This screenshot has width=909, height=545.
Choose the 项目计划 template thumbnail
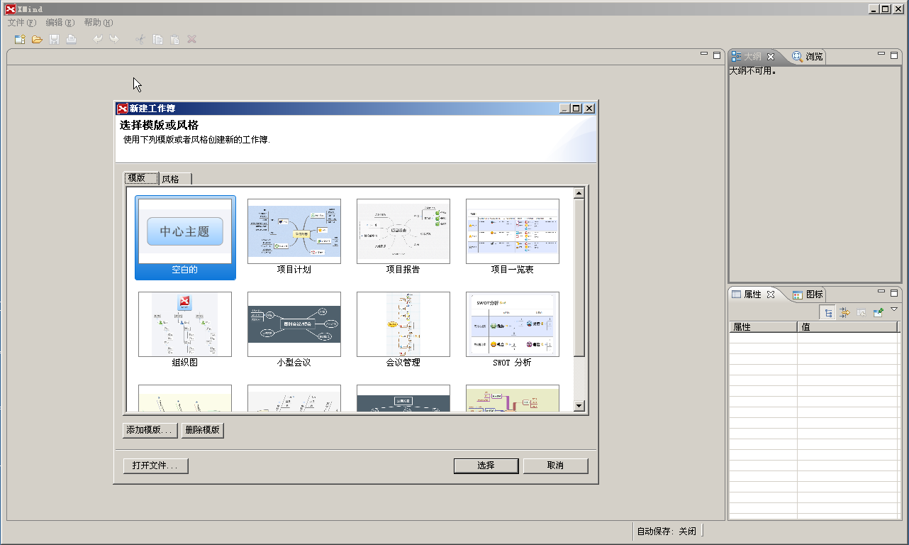(x=294, y=231)
